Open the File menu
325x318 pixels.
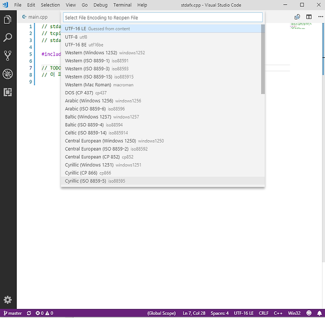click(x=18, y=5)
